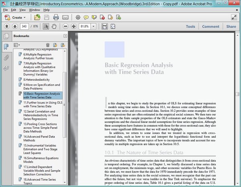Viewport: 241px width, 187px height.
Task: Open the Window menu
Action: click(34, 9)
